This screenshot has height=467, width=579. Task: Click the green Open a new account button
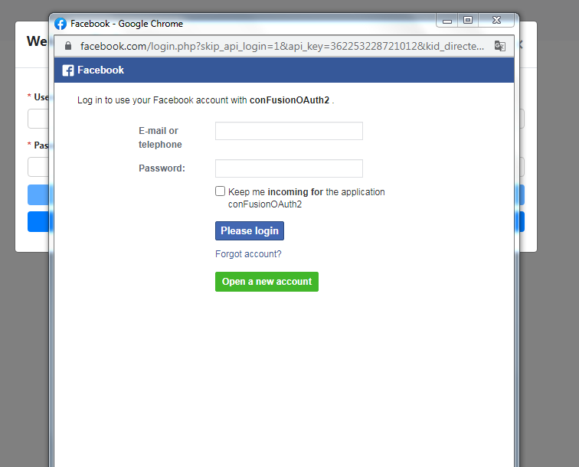pyautogui.click(x=267, y=282)
